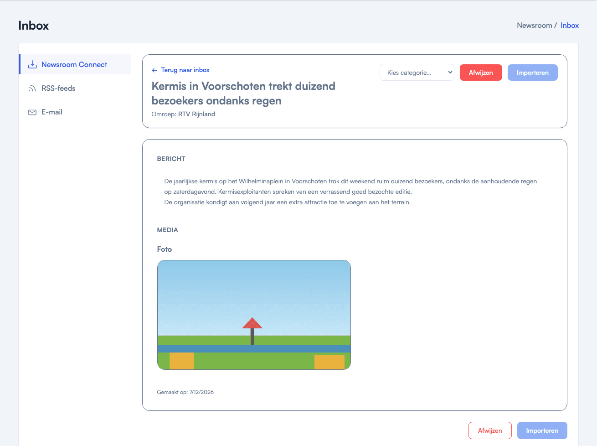Screen dimensions: 597x446
Task: Click the bottom outlined Afwijzen button
Action: coord(490,430)
